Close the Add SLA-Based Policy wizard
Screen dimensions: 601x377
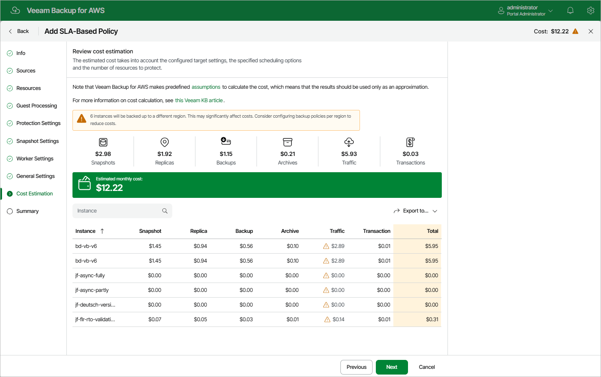coord(591,31)
